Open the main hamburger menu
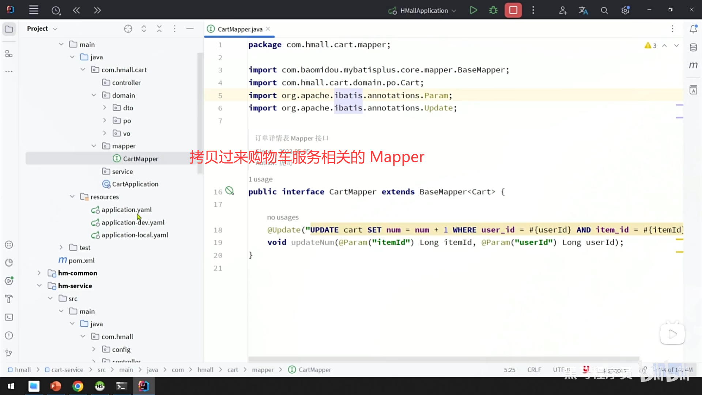The width and height of the screenshot is (702, 395). [x=34, y=10]
